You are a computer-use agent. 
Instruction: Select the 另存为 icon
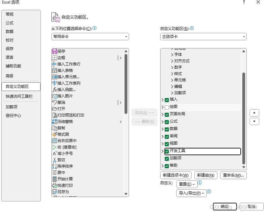54,192
